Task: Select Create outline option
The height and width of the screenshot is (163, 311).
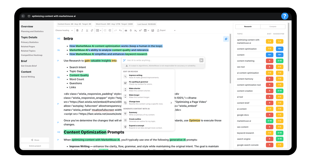Action: point(148,120)
